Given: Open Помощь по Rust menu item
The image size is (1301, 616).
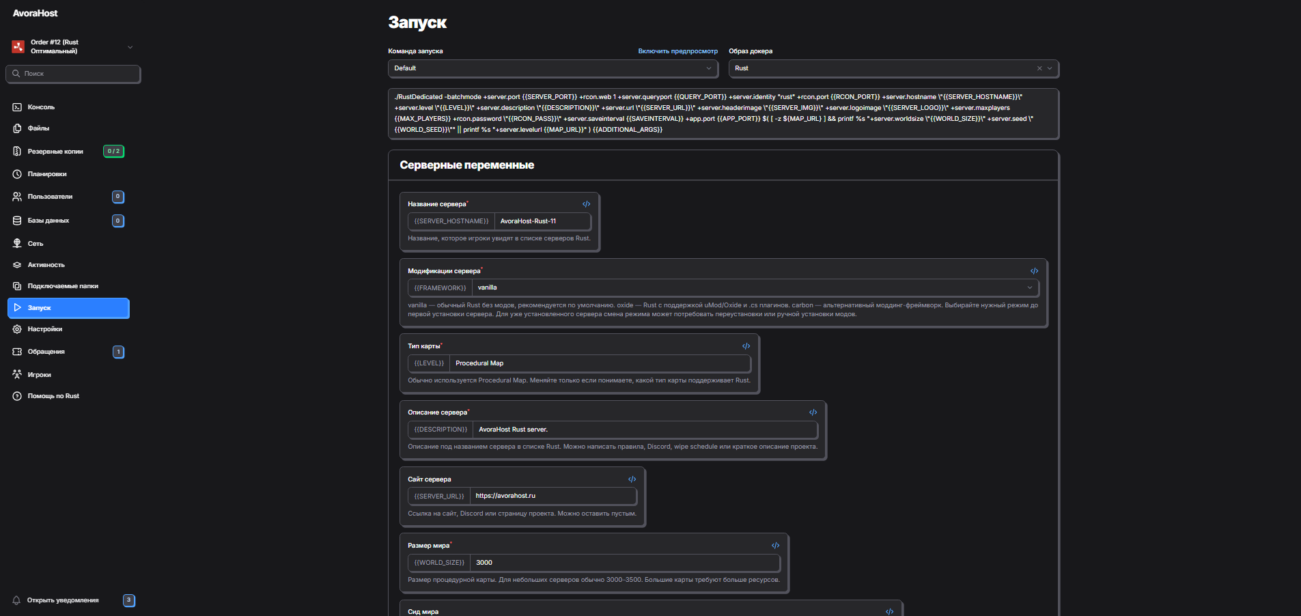Looking at the screenshot, I should coord(68,396).
